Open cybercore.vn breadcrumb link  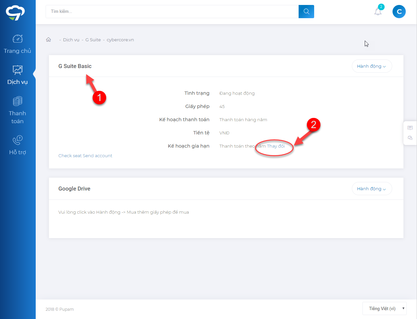(120, 40)
